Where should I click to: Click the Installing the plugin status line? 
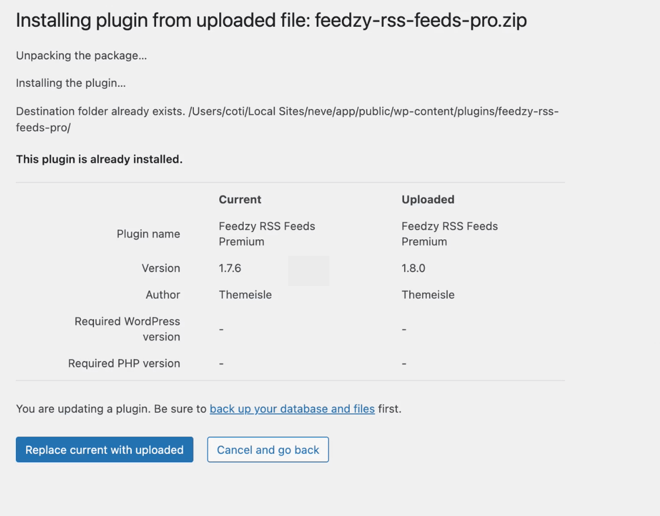tap(71, 83)
